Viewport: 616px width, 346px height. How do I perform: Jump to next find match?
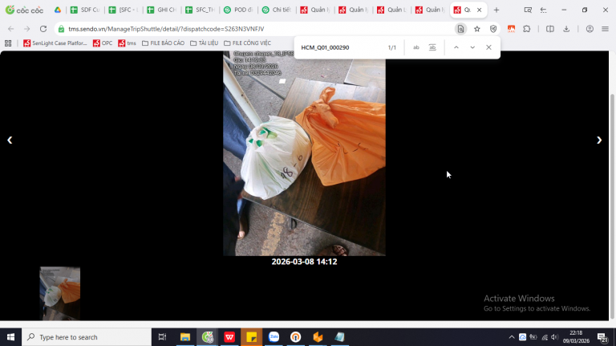(472, 47)
